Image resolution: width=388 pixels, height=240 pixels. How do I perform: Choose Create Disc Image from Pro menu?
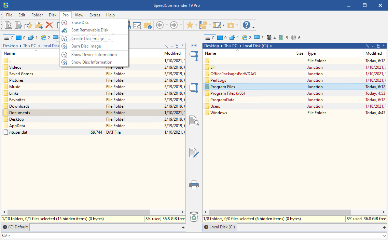pos(94,39)
